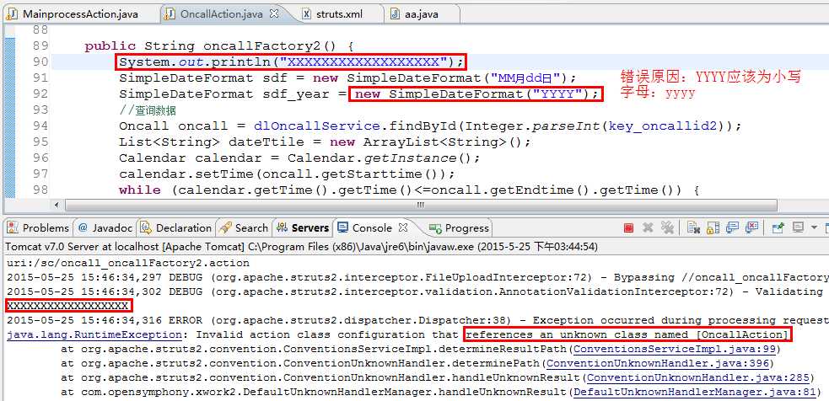This screenshot has width=829, height=401.
Task: Click the struts.xml file icon
Action: (x=307, y=14)
